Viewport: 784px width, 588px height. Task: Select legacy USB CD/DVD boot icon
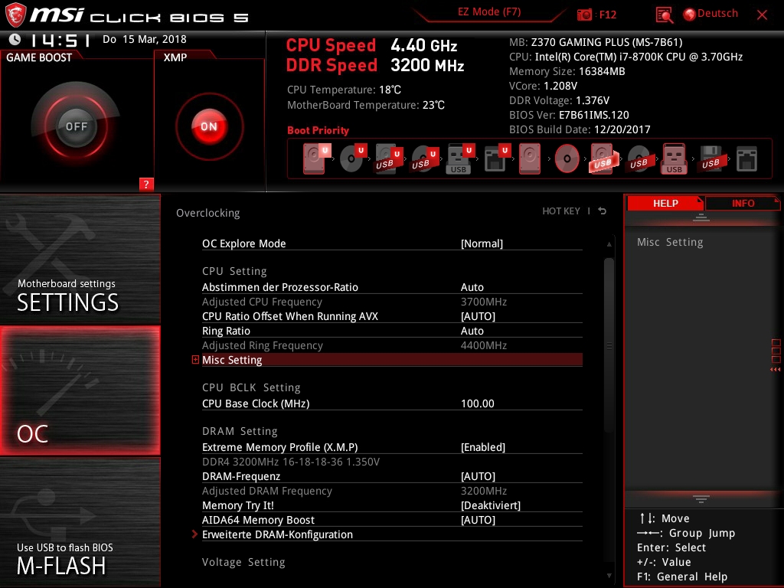[x=639, y=158]
